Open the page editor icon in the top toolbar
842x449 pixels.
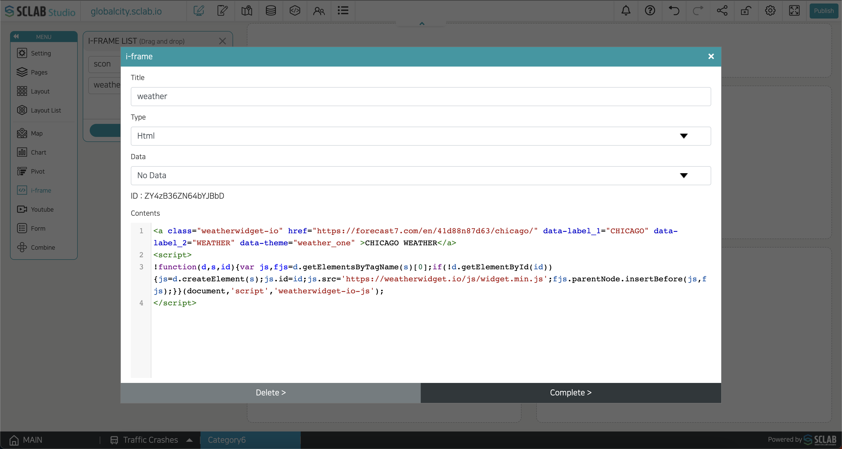pos(199,11)
